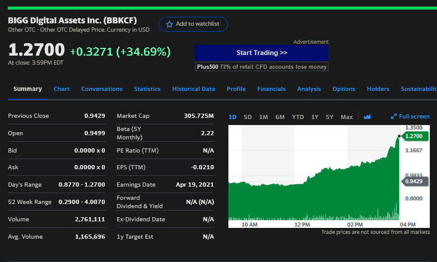
Task: Select the Max chart range
Action: (346, 117)
